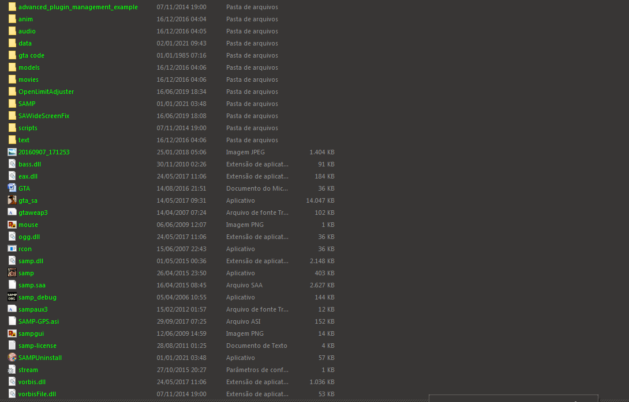Select the advanced_plugin_management_example folder icon
This screenshot has height=402, width=629.
click(12, 7)
